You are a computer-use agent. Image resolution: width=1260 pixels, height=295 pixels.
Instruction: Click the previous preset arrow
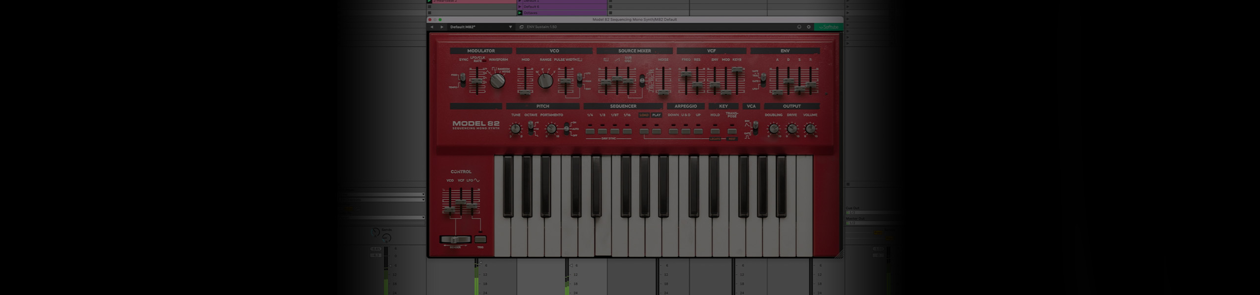(432, 27)
